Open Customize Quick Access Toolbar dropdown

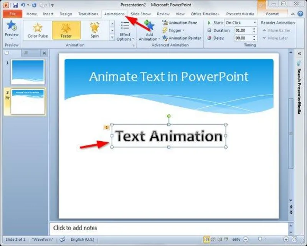(52, 5)
